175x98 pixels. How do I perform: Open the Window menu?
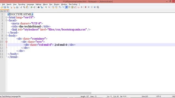pos(64,4)
